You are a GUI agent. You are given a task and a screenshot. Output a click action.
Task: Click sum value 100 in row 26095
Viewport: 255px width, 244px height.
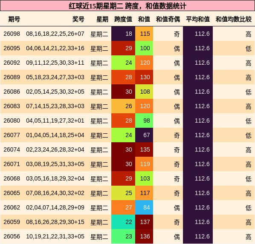(x=144, y=48)
